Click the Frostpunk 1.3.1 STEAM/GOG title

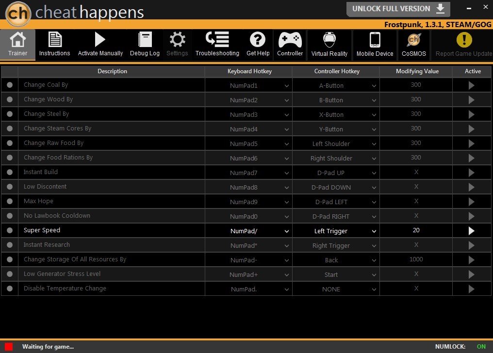coord(438,25)
